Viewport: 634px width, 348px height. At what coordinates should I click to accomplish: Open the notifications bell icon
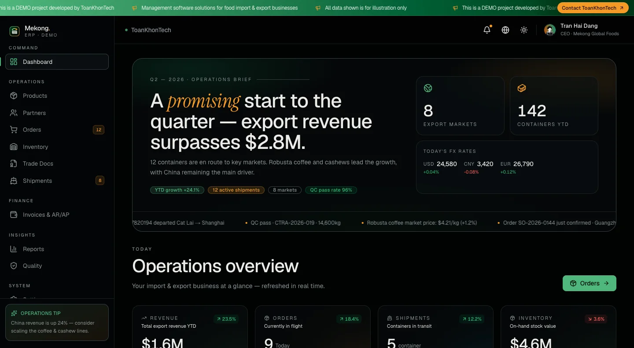[487, 30]
